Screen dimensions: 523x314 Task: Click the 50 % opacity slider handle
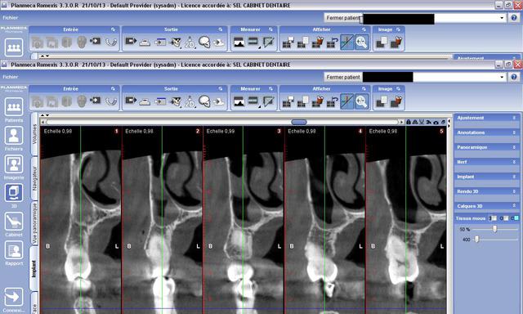point(494,229)
